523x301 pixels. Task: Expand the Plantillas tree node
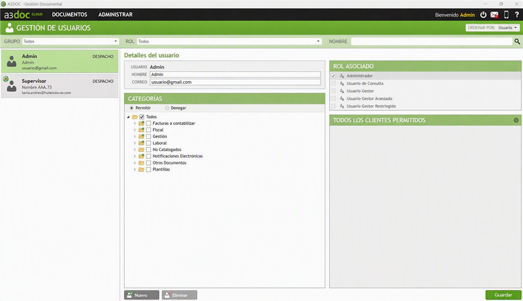tap(135, 170)
